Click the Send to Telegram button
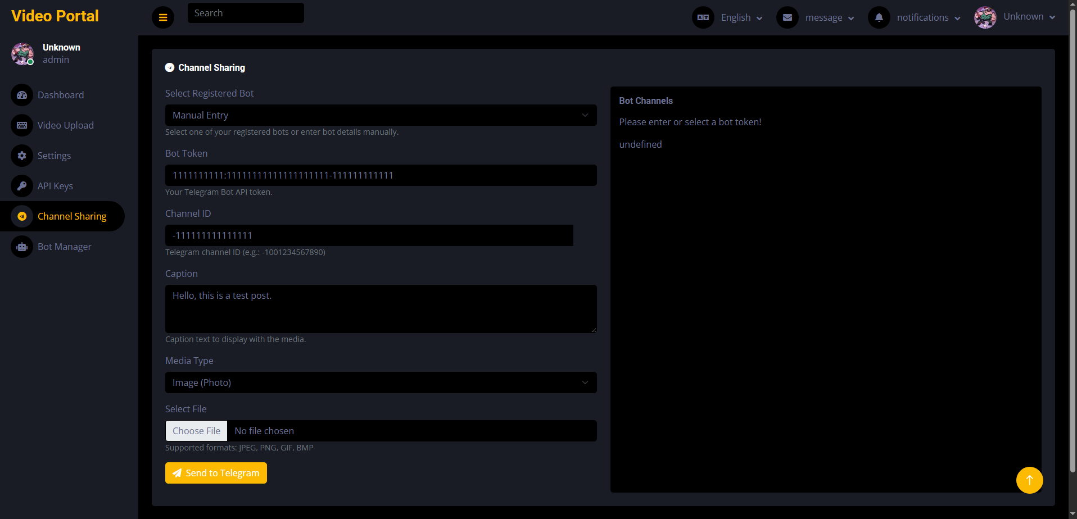The height and width of the screenshot is (519, 1077). click(x=216, y=473)
